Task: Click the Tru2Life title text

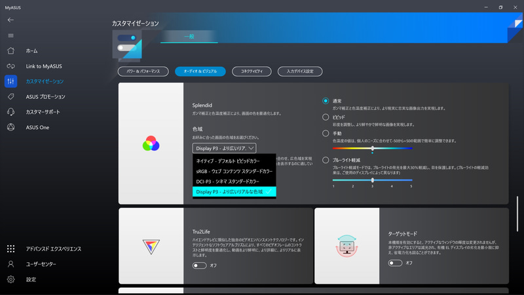Action: [201, 231]
